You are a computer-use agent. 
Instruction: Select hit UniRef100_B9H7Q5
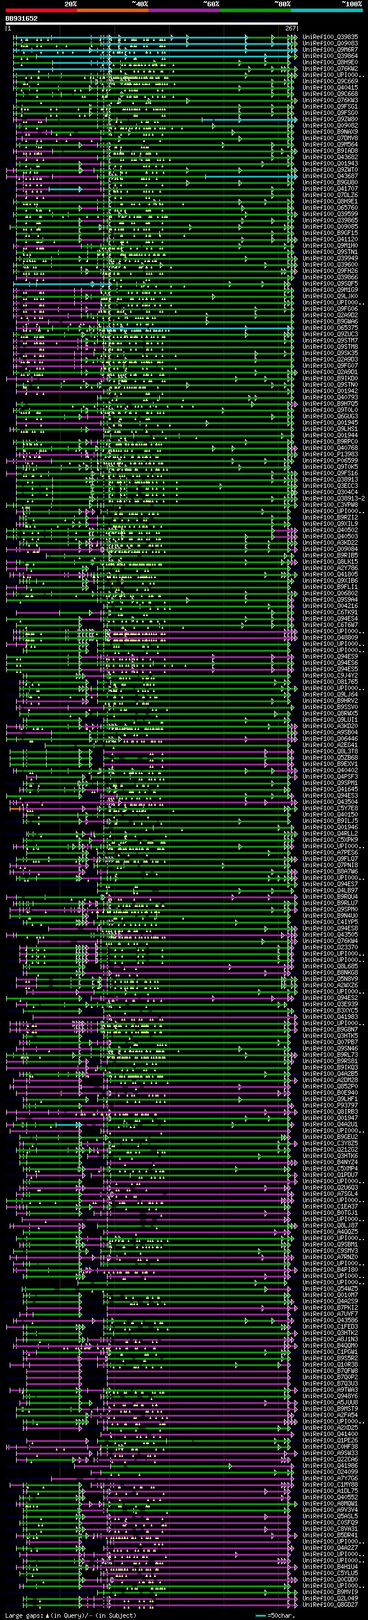coord(330,404)
